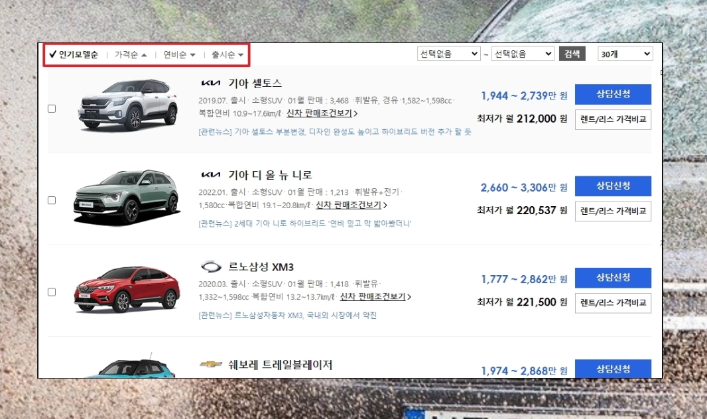This screenshot has height=419, width=707.
Task: Click the price 2,660 ~ 3,306만 원
Action: point(524,188)
